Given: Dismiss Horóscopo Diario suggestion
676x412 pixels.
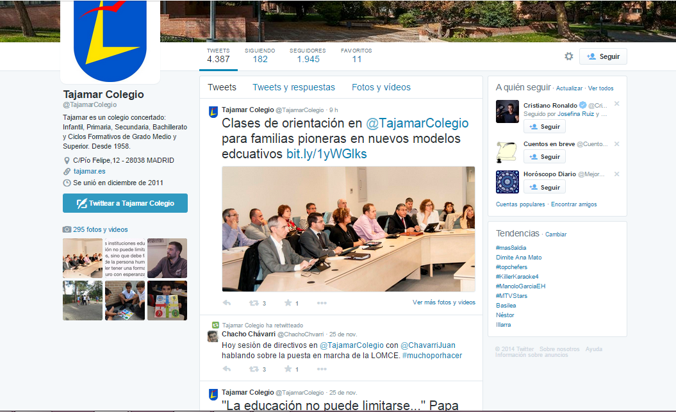Looking at the screenshot, I should coord(617,174).
